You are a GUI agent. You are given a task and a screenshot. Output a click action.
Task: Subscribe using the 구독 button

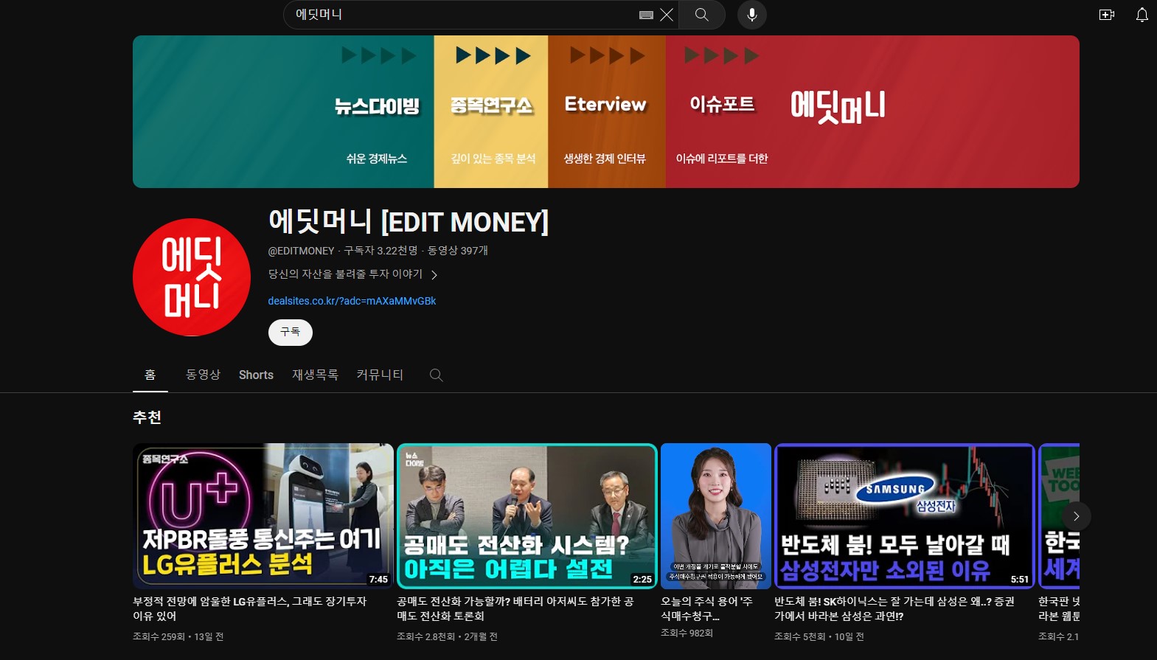click(x=291, y=332)
